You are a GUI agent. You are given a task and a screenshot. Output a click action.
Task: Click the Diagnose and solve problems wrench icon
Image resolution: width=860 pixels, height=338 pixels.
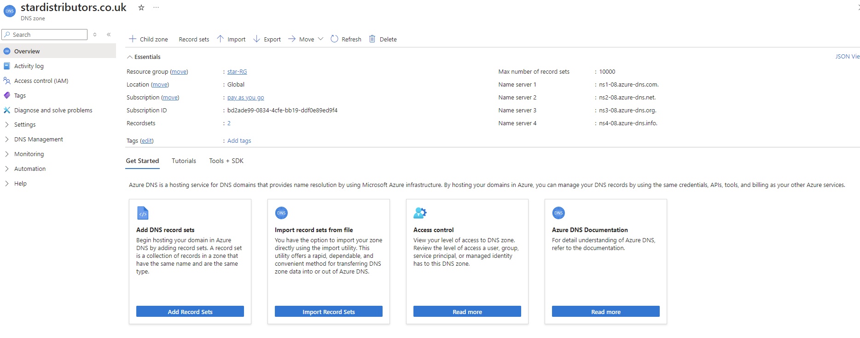7,110
